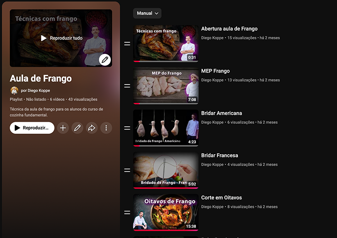
Task: Open the MEP do Frango video thumbnail
Action: click(166, 86)
